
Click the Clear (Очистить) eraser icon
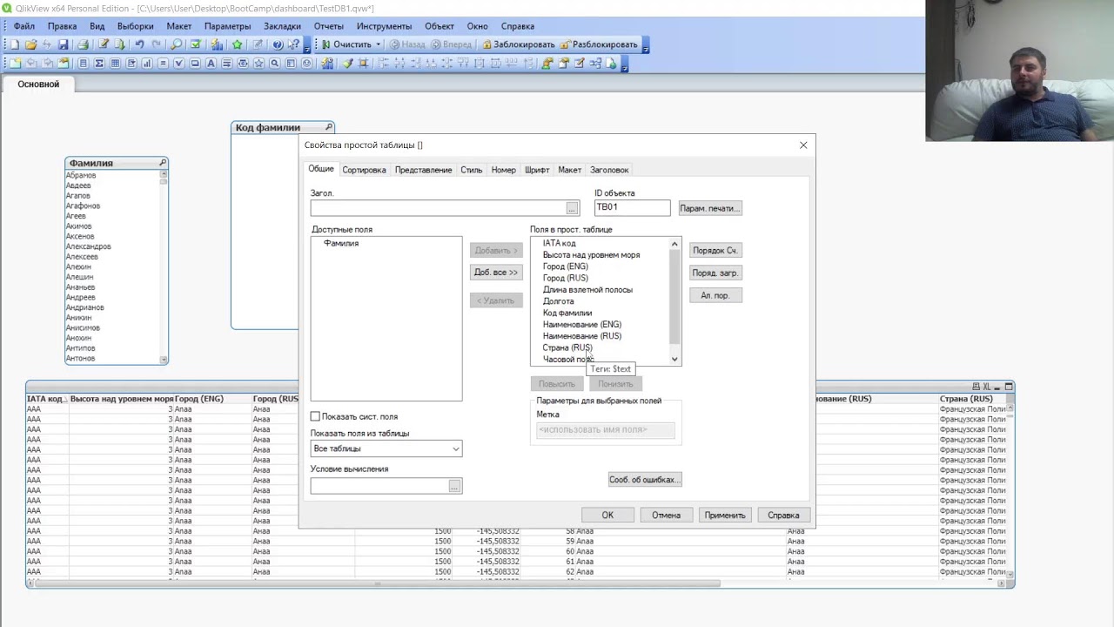(325, 44)
